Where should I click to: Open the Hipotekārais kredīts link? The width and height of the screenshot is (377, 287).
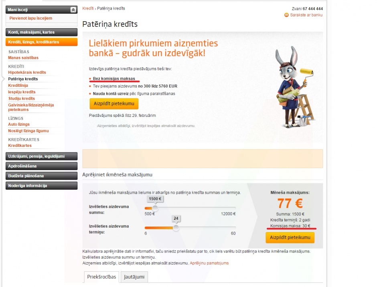tap(27, 72)
